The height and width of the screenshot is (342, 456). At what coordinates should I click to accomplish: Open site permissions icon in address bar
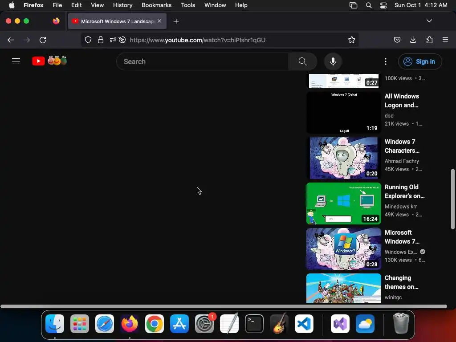pos(113,40)
